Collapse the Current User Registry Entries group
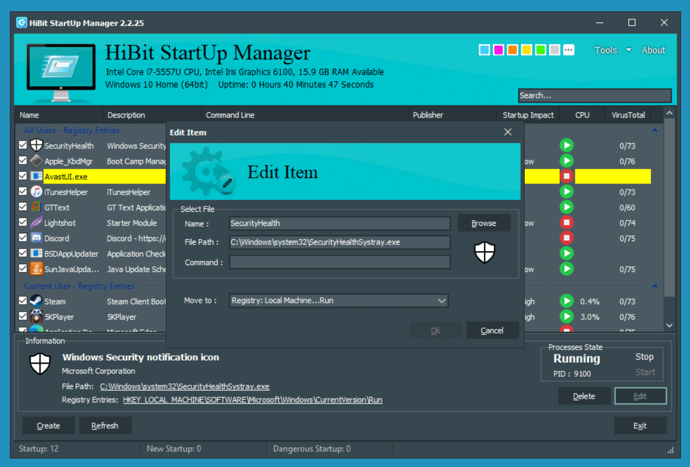The height and width of the screenshot is (467, 690). tap(654, 286)
